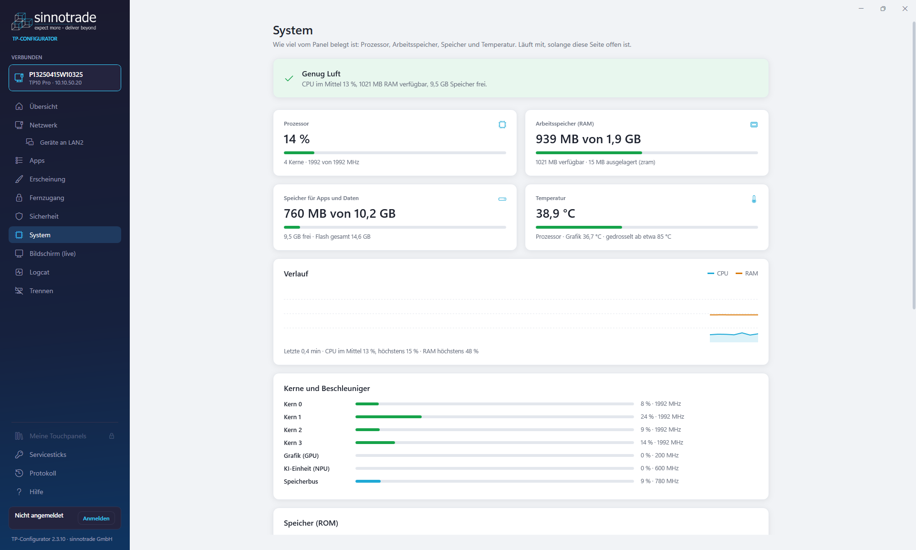
Task: Open the Übersicht page in the sidebar
Action: [x=65, y=106]
